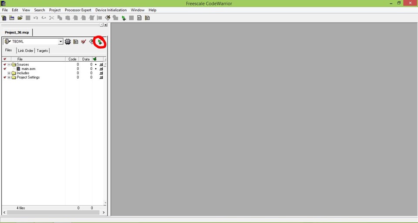Viewport: 418px width, 223px height.
Task: Click the red checkmark touch column header
Action: tap(5, 59)
